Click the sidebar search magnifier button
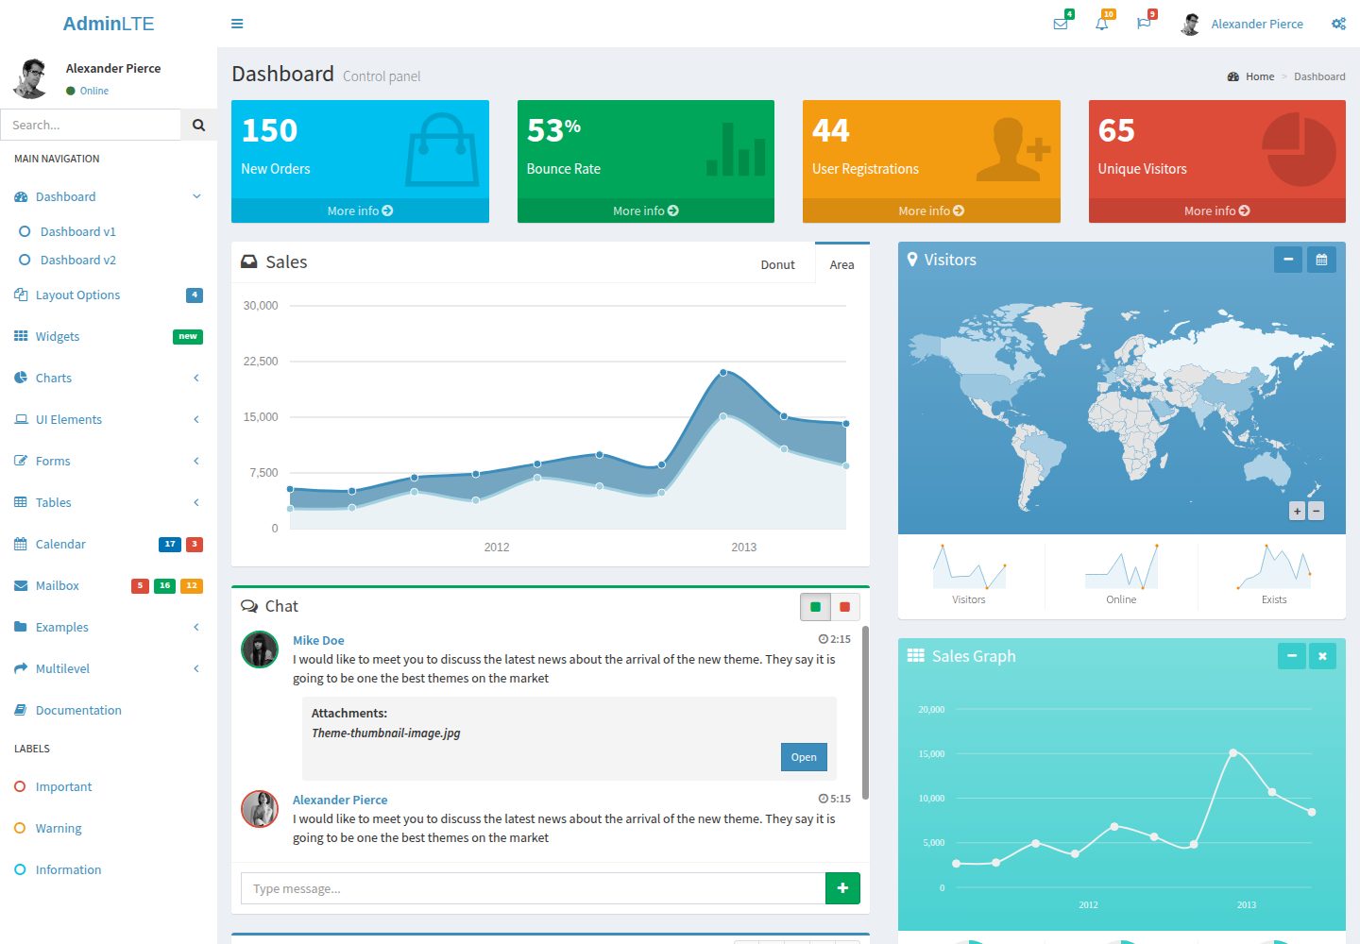The width and height of the screenshot is (1360, 944). (x=198, y=125)
